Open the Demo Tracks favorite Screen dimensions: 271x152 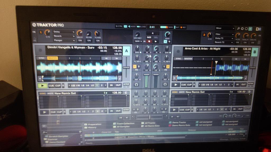tap(177, 122)
